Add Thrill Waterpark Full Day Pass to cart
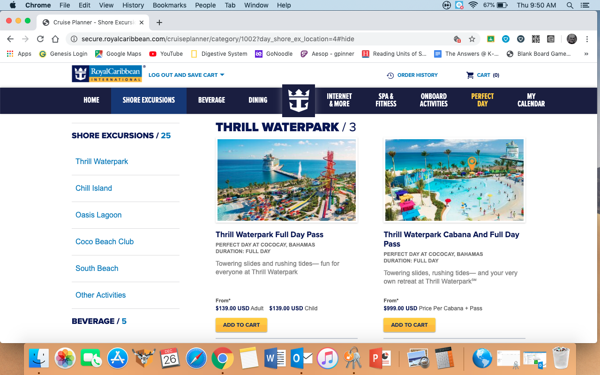The image size is (600, 375). click(x=241, y=325)
